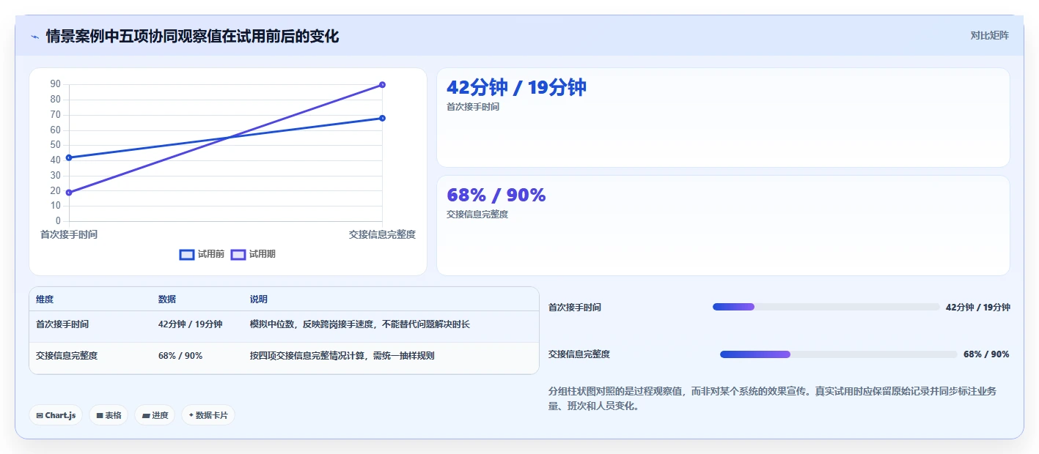The width and height of the screenshot is (1039, 454).
Task: Click the 数据 column header
Action: (167, 299)
